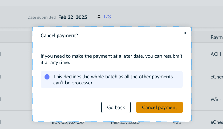Click the Go back button
223x129 pixels.
pyautogui.click(x=116, y=107)
